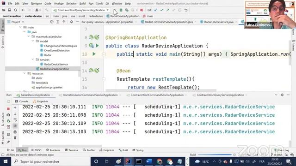Open the Problems tool window button
Image resolution: width=296 pixels, height=166 pixels.
click(x=53, y=150)
